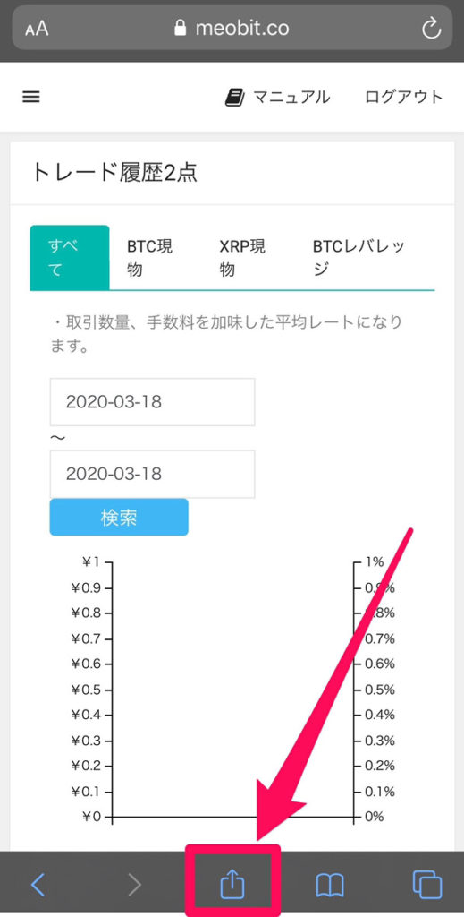The image size is (464, 917).
Task: Open the AA text size menu
Action: [37, 30]
